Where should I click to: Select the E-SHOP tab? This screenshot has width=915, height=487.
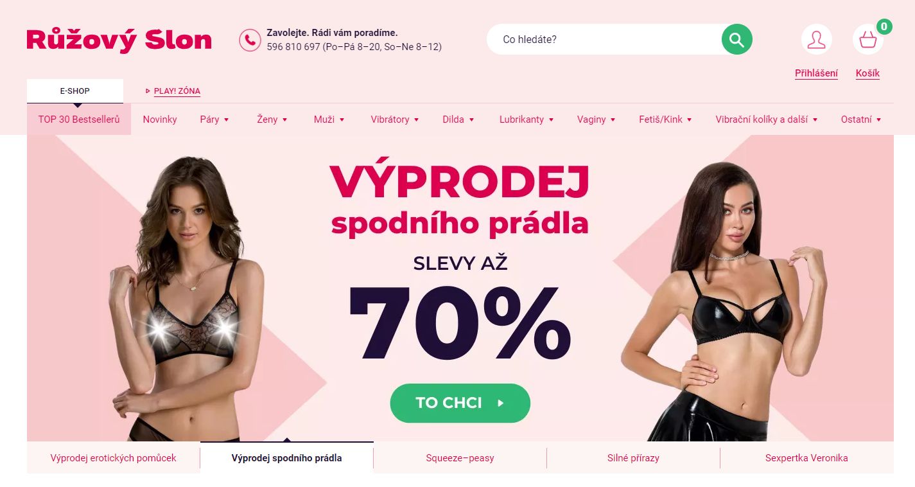click(x=75, y=91)
